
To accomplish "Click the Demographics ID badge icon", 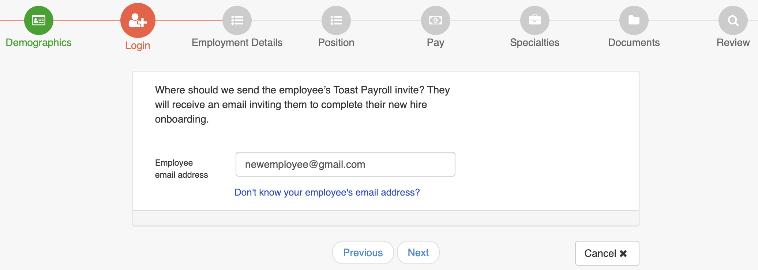I will [x=38, y=20].
